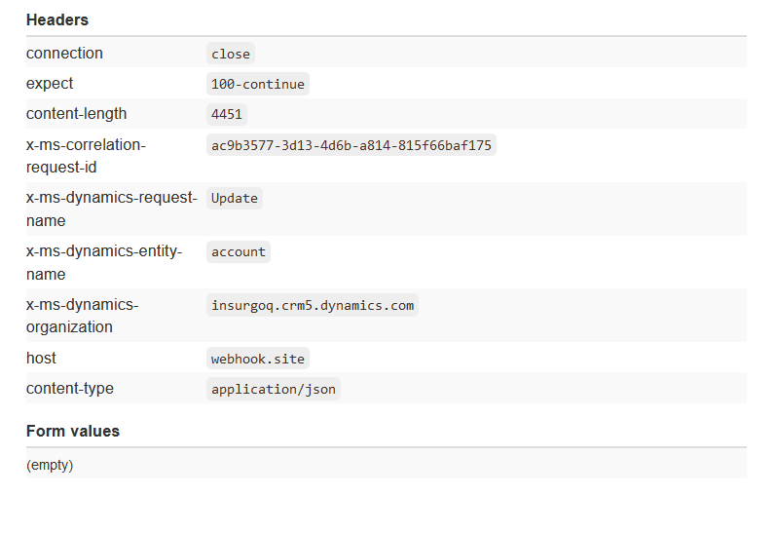
Task: Select the 'application/json' value
Action: point(274,389)
